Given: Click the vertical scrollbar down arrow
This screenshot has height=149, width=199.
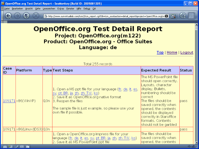Looking at the screenshot, I should click(x=196, y=142).
